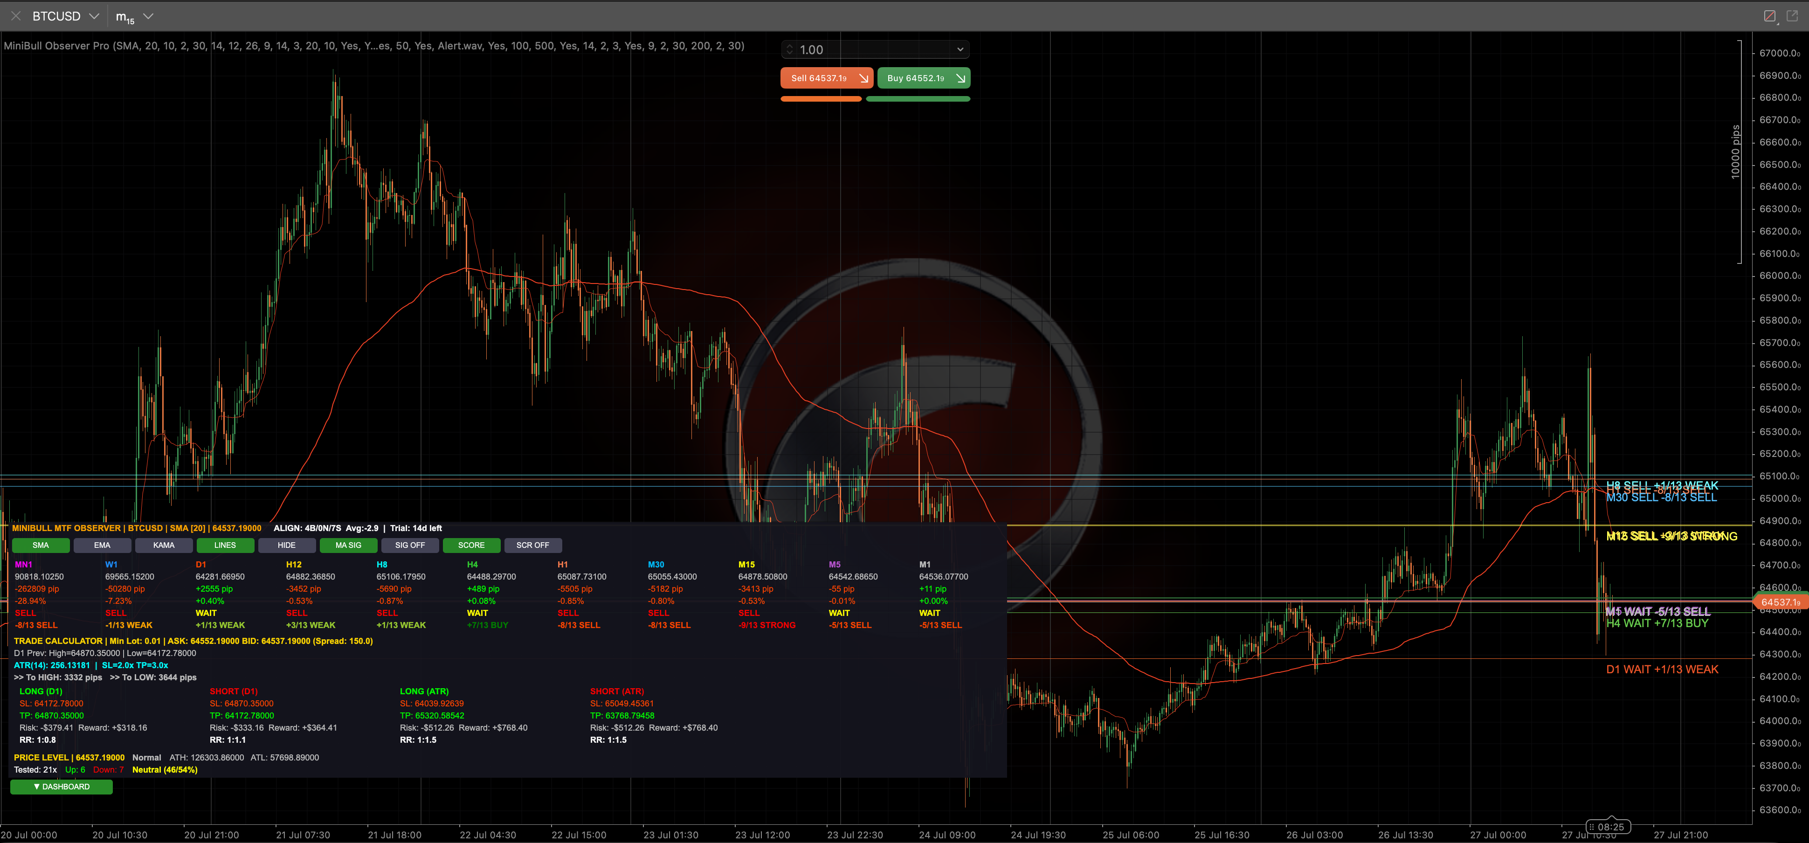Click the MN1 timeframe column header
Image resolution: width=1809 pixels, height=843 pixels.
pyautogui.click(x=23, y=565)
